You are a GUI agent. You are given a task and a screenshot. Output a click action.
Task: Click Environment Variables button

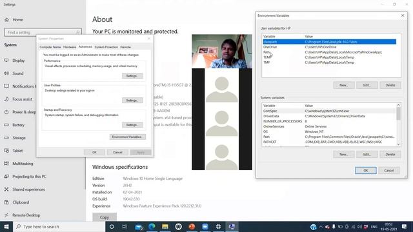tap(128, 137)
